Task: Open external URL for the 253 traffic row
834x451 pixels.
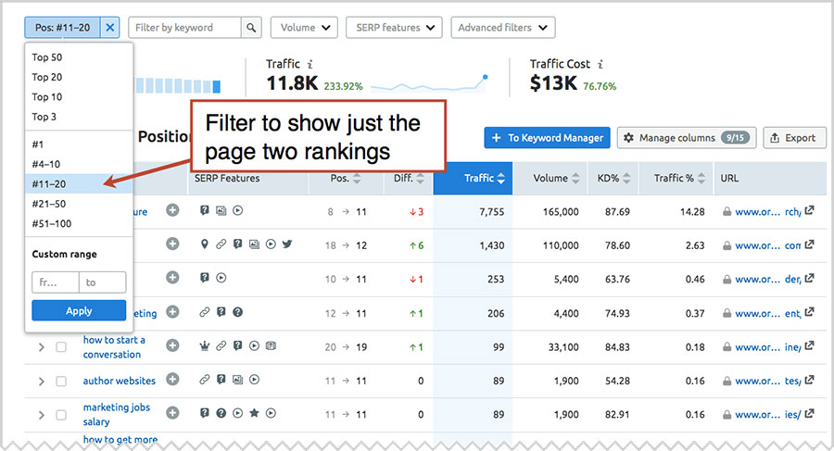Action: 809,278
